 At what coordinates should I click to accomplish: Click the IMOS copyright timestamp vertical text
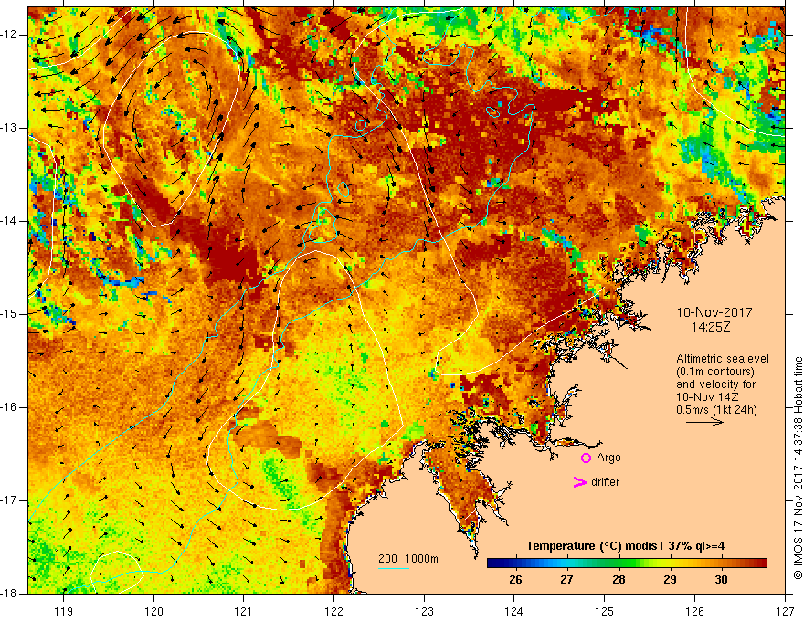point(798,468)
